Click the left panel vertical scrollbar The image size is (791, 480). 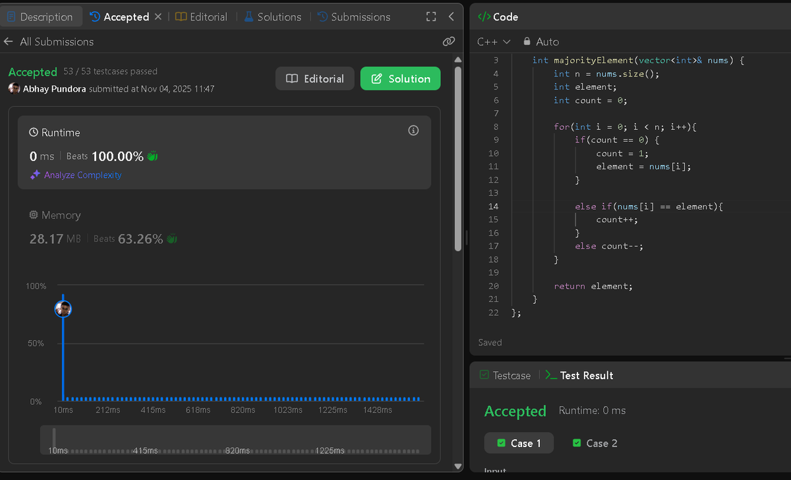tap(458, 158)
